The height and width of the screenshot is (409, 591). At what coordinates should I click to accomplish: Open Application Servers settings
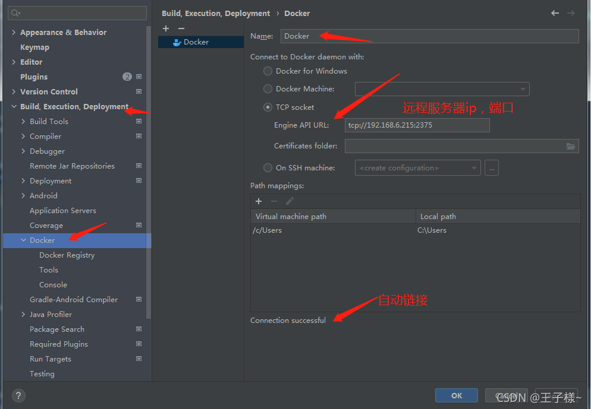[63, 211]
